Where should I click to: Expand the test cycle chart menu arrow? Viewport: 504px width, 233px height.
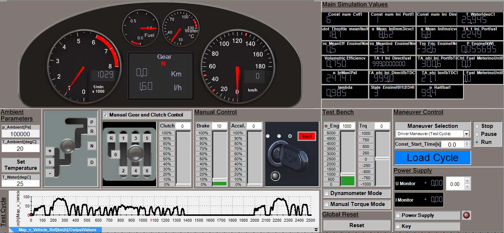click(x=316, y=230)
